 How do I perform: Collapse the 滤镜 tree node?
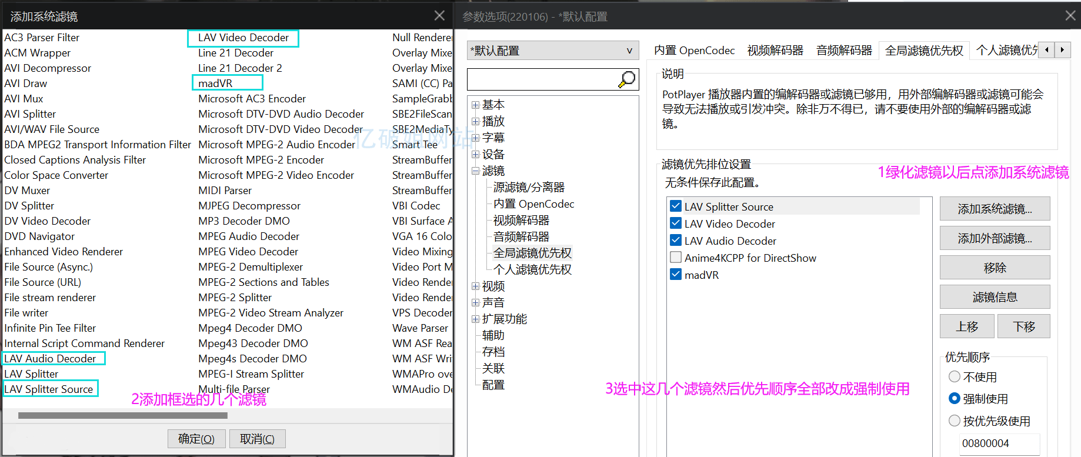pos(475,171)
